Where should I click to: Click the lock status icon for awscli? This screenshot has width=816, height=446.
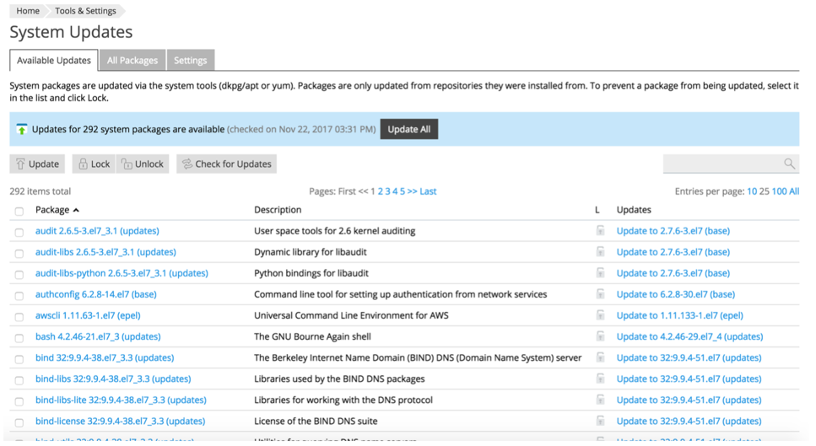tap(600, 315)
